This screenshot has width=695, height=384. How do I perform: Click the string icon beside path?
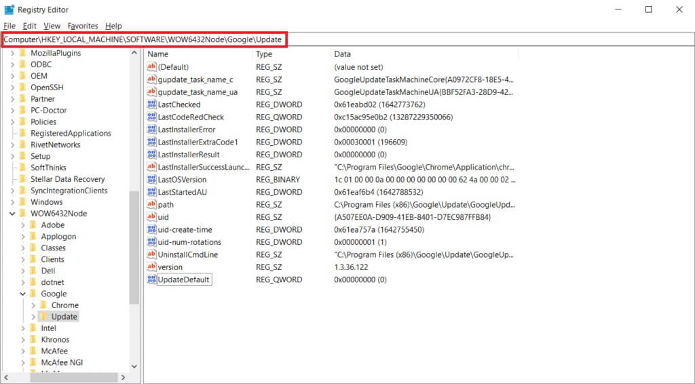point(151,204)
